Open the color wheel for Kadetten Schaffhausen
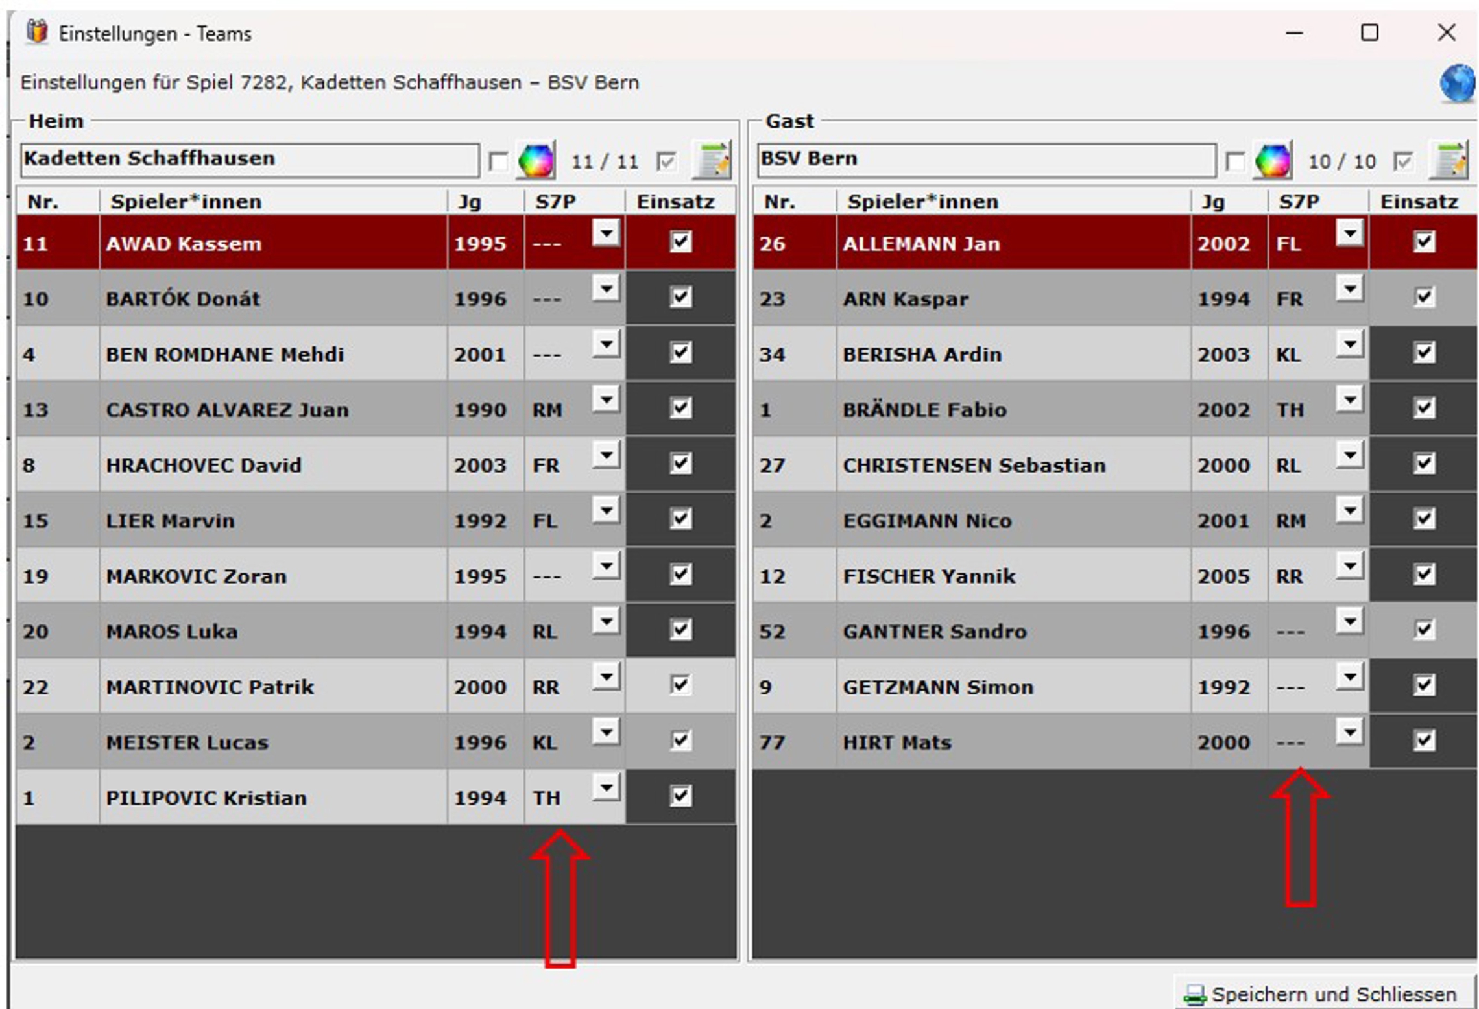The width and height of the screenshot is (1479, 1009). (x=535, y=160)
